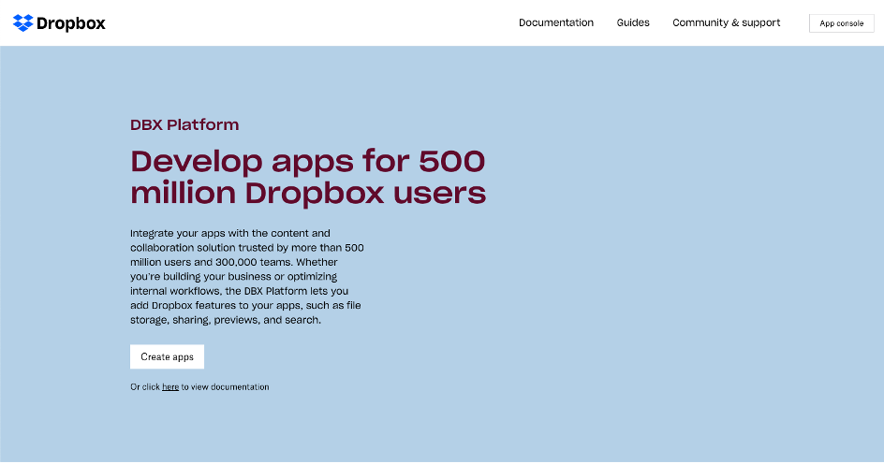
Task: Open the App console button
Action: tap(841, 23)
